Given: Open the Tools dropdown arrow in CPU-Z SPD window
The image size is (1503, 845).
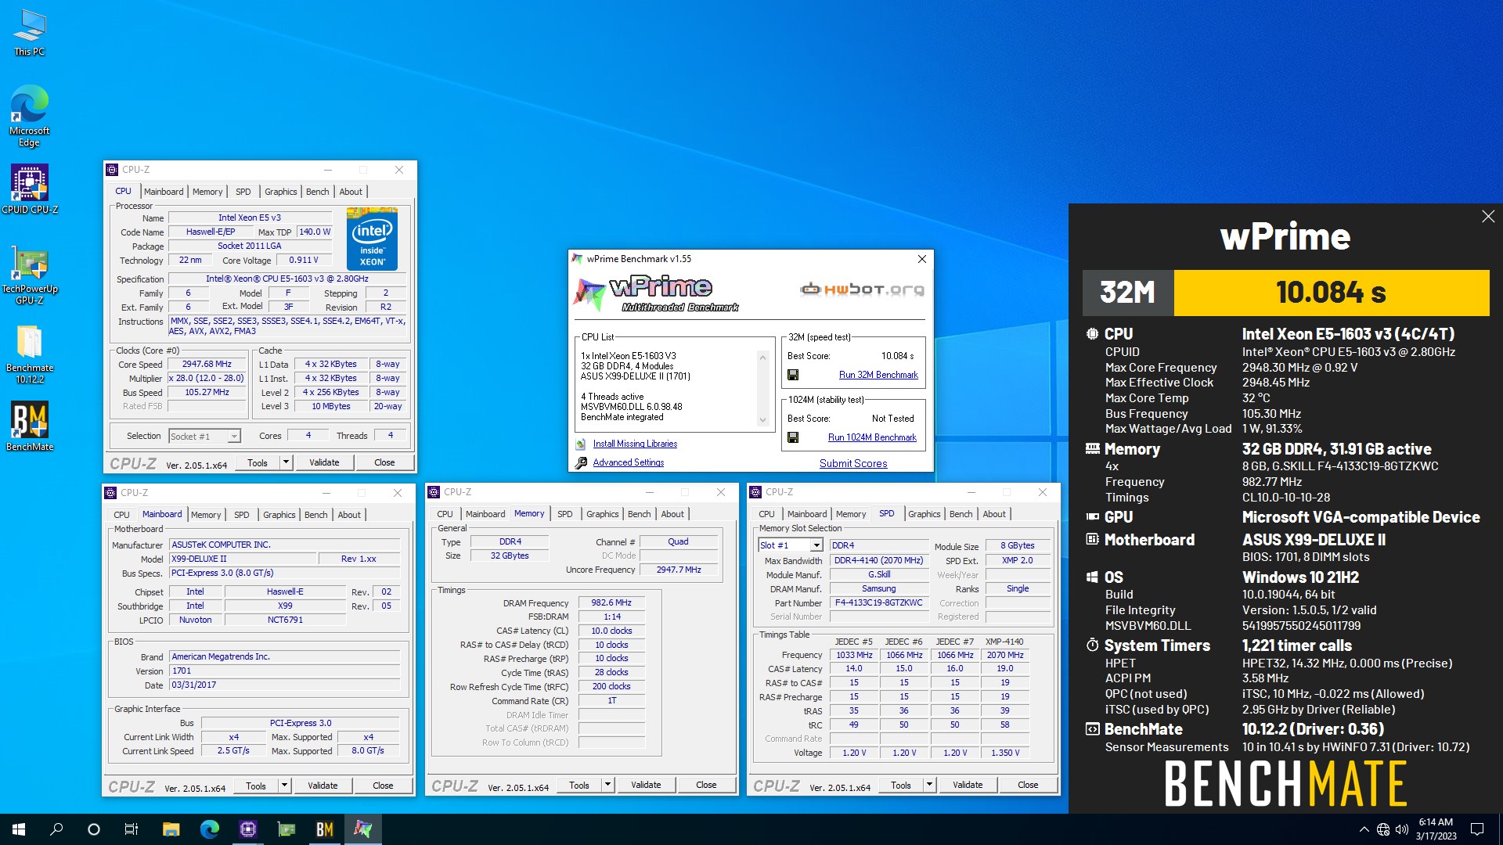Looking at the screenshot, I should pos(929,785).
